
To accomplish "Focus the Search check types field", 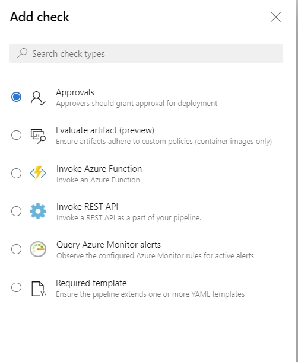I will 146,53.
